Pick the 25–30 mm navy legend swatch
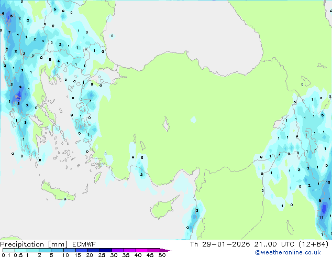The height and width of the screenshot is (257, 332). coord(106,250)
